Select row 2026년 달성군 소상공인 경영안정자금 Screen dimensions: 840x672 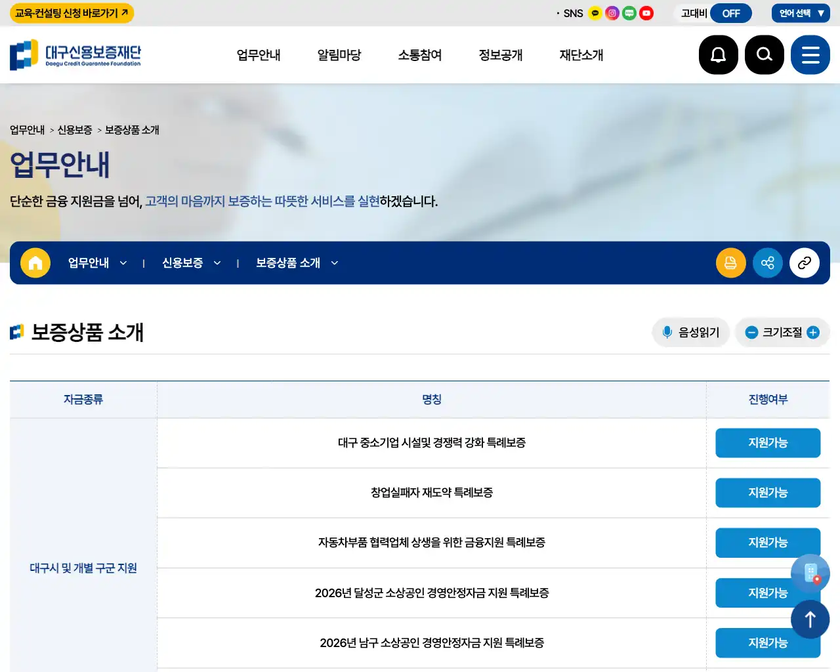pyautogui.click(x=432, y=593)
